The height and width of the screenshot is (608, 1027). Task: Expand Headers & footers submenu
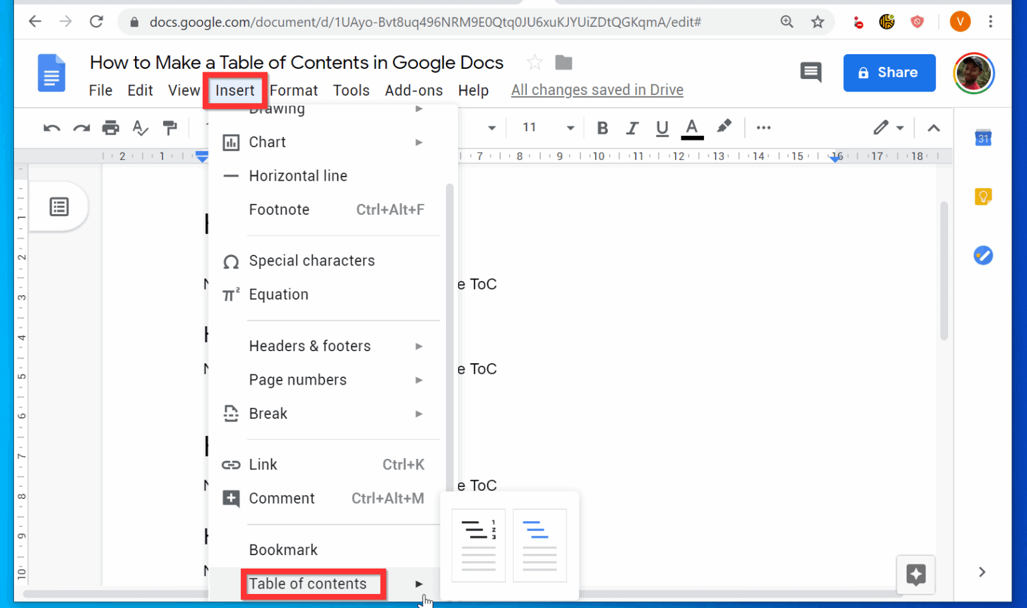[328, 346]
